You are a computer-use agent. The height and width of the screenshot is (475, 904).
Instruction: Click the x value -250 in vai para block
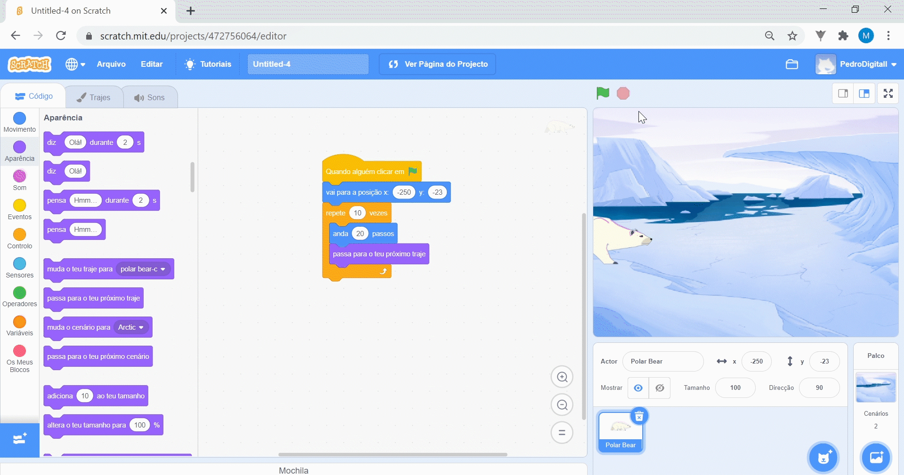tap(404, 192)
